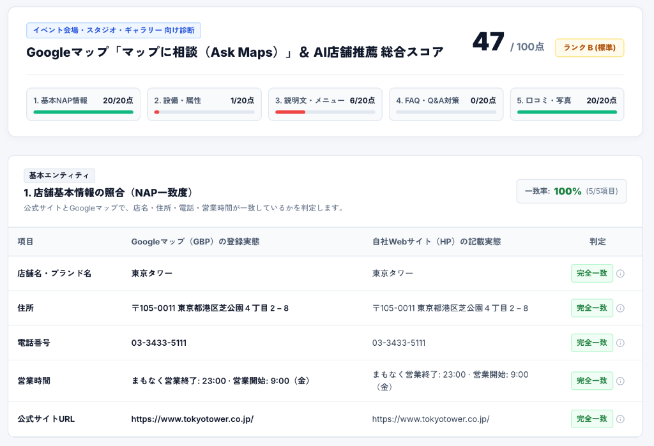The image size is (654, 446).
Task: Click the 完全一致 badge for 電話番号
Action: (x=592, y=343)
